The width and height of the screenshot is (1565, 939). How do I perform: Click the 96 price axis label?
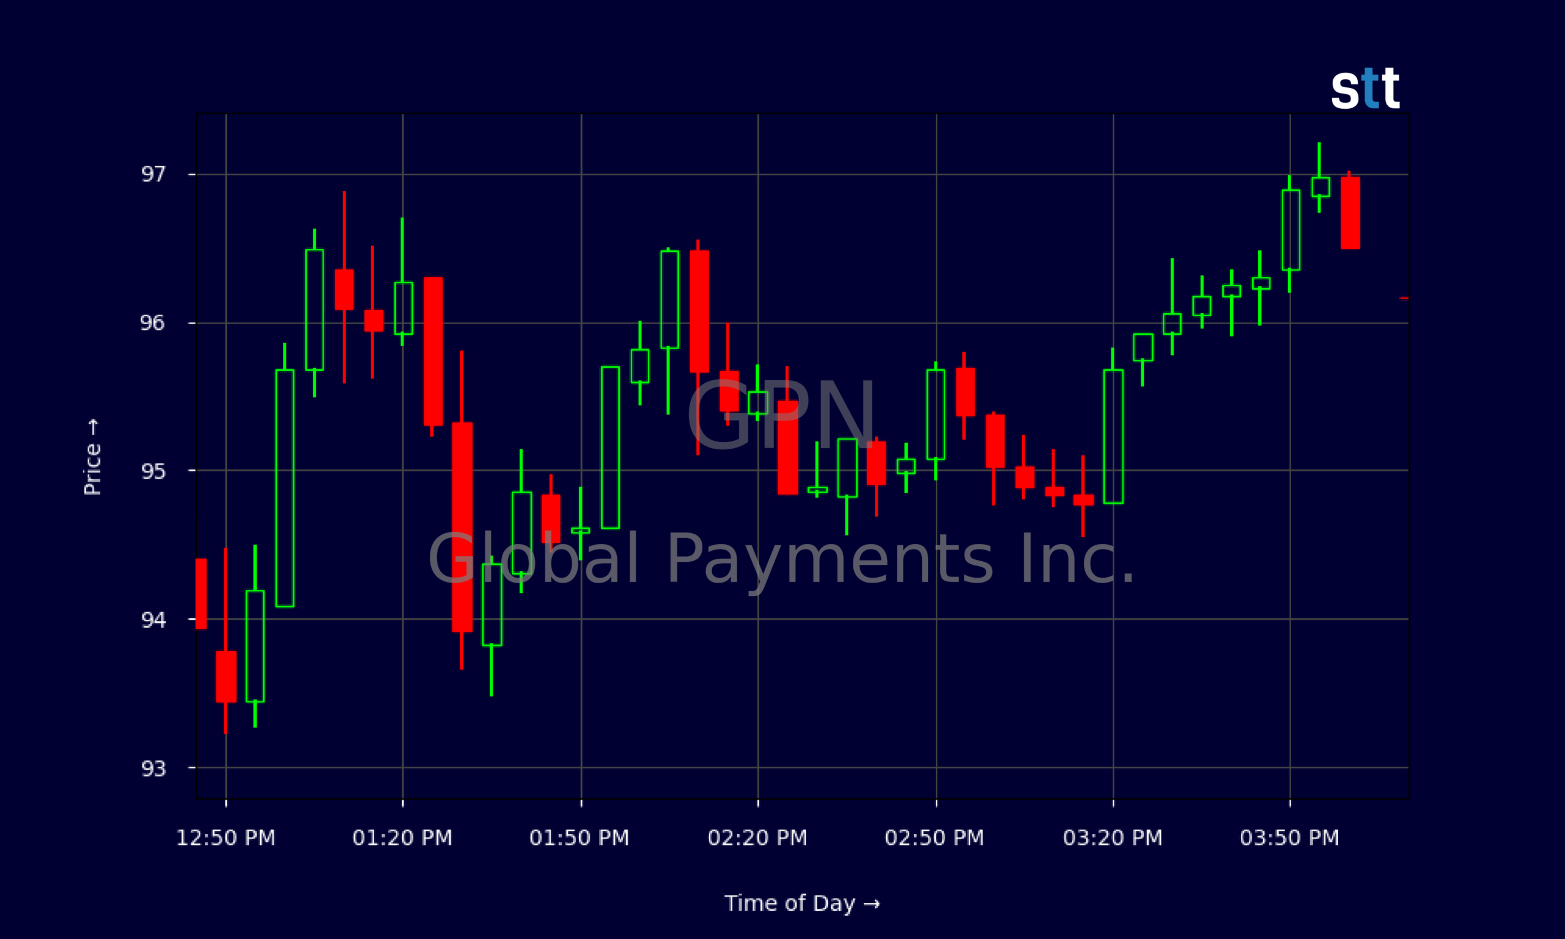tap(153, 323)
